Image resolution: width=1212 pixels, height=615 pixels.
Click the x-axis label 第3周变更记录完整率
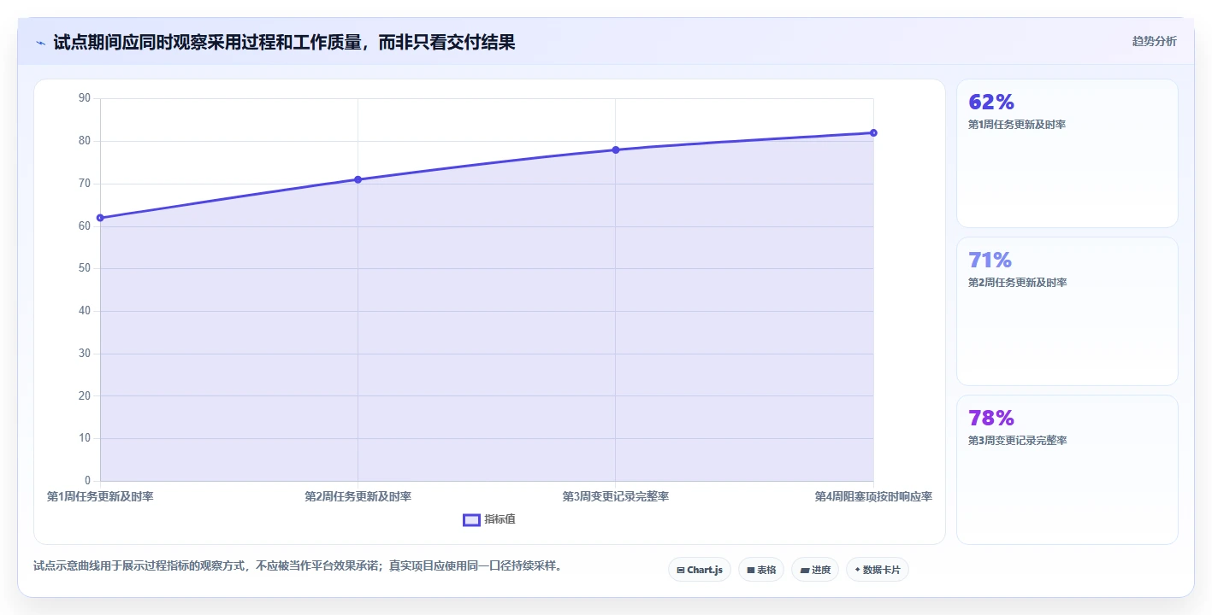point(616,496)
